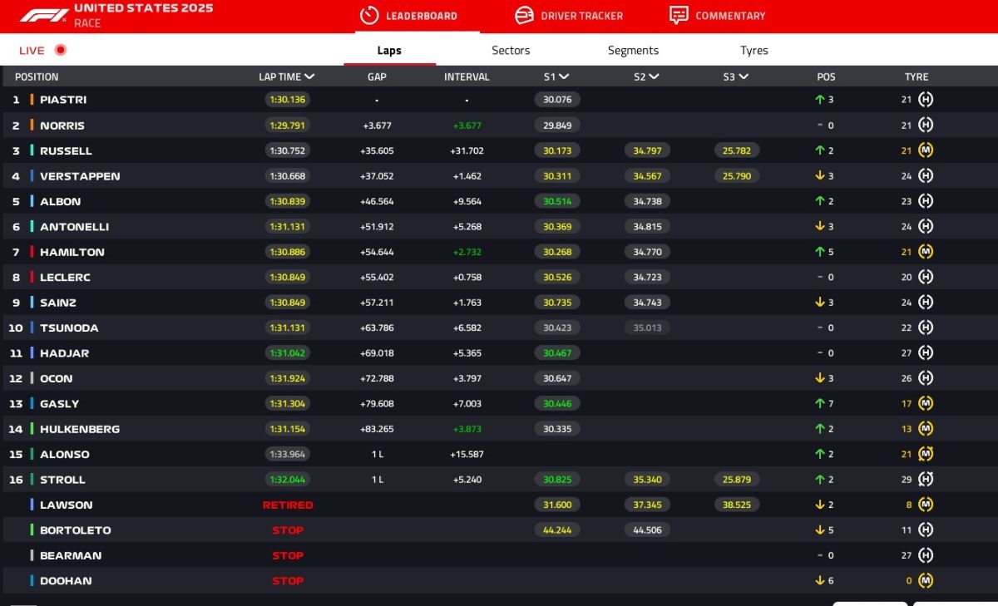The image size is (998, 606).
Task: Click the red LIVE indicator dot
Action: pyautogui.click(x=60, y=50)
